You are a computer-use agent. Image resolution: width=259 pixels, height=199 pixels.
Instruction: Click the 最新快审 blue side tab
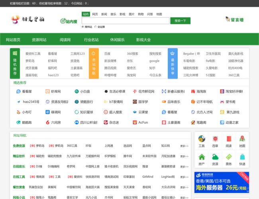tap(173, 64)
